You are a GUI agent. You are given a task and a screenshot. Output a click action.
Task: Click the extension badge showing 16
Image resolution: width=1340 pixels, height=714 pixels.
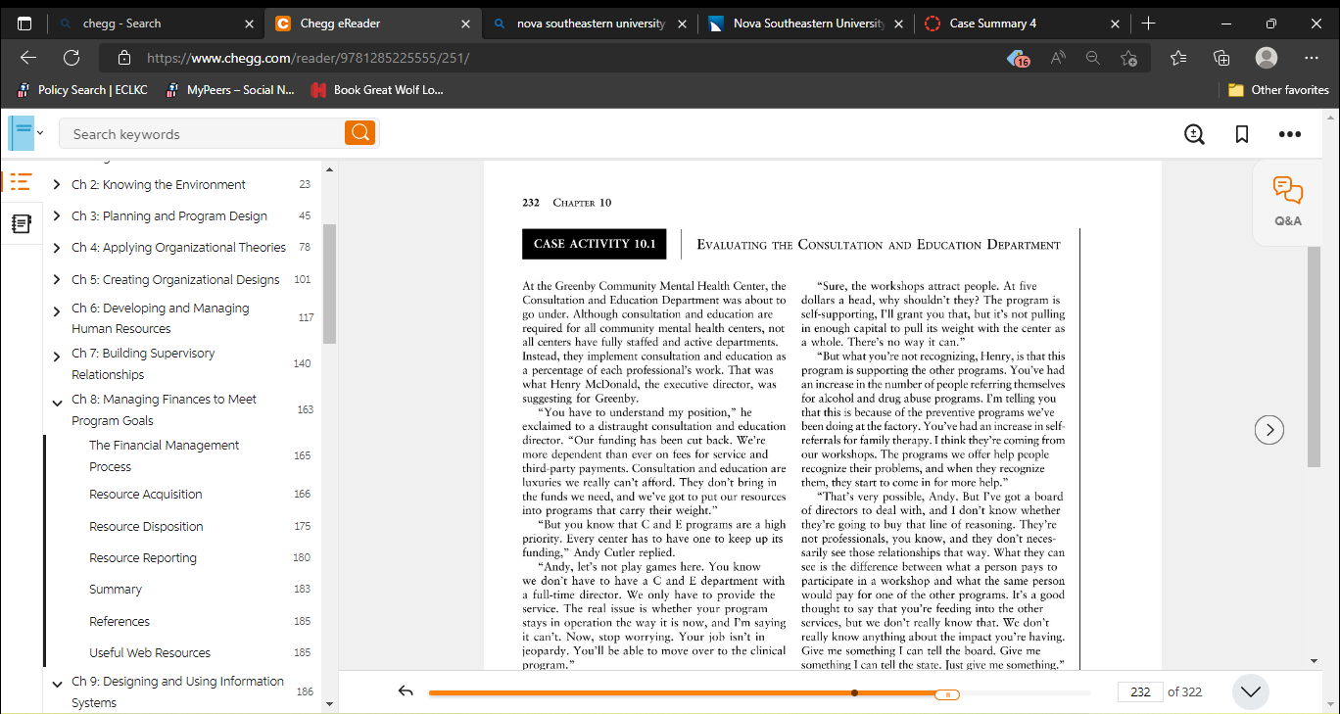[1018, 58]
